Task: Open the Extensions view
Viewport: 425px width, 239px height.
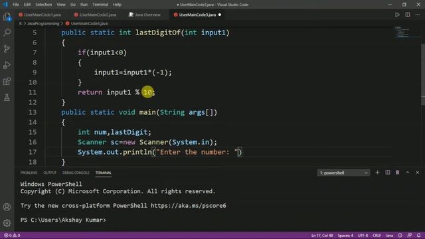Action: click(x=7, y=81)
